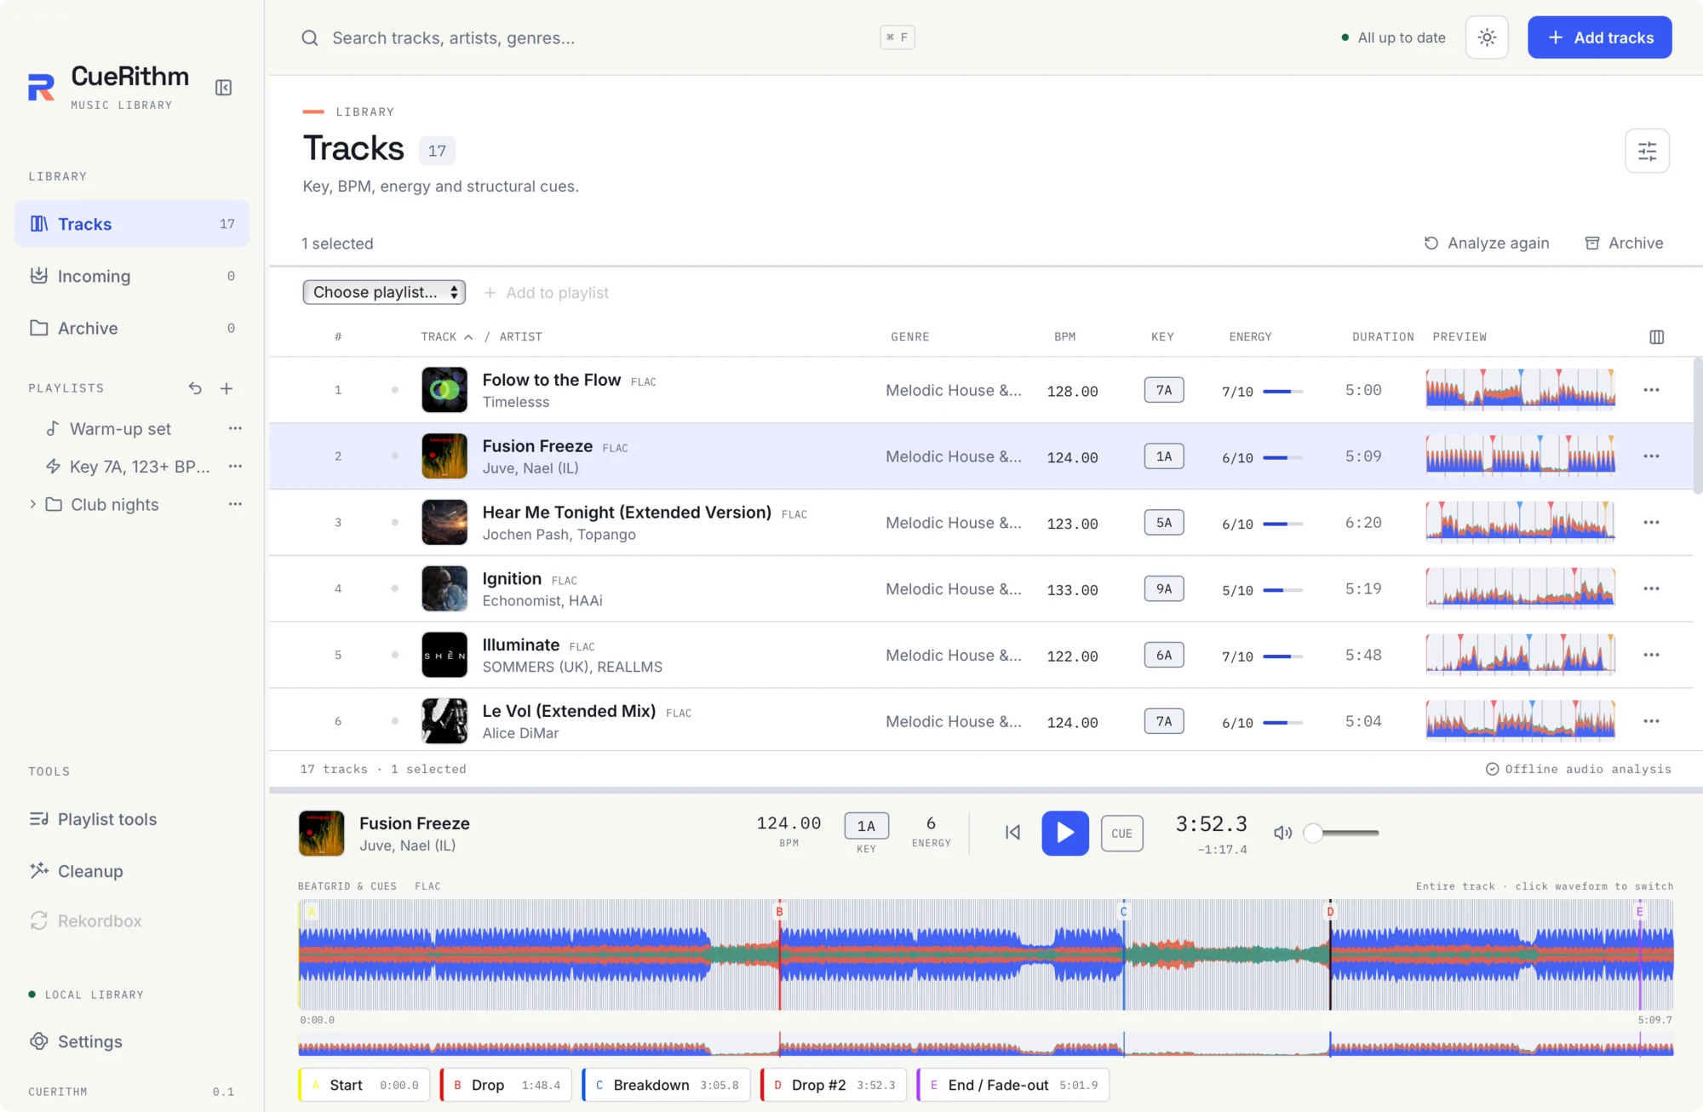Sort by BPM column header

click(x=1064, y=337)
